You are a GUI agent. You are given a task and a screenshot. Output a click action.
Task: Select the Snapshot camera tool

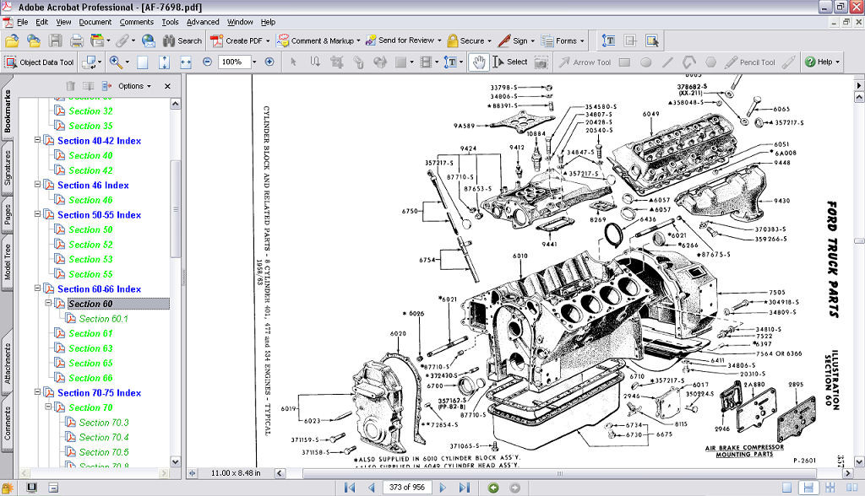[x=541, y=62]
